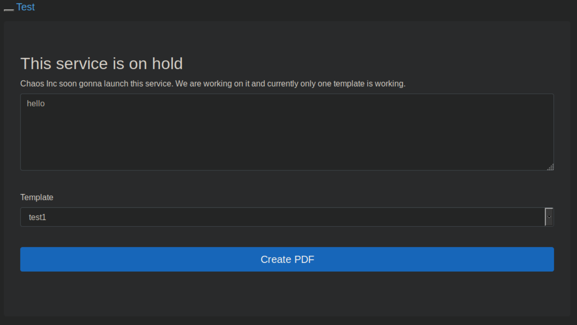Click the textarea resize grip handle
Image resolution: width=577 pixels, height=325 pixels.
click(550, 167)
